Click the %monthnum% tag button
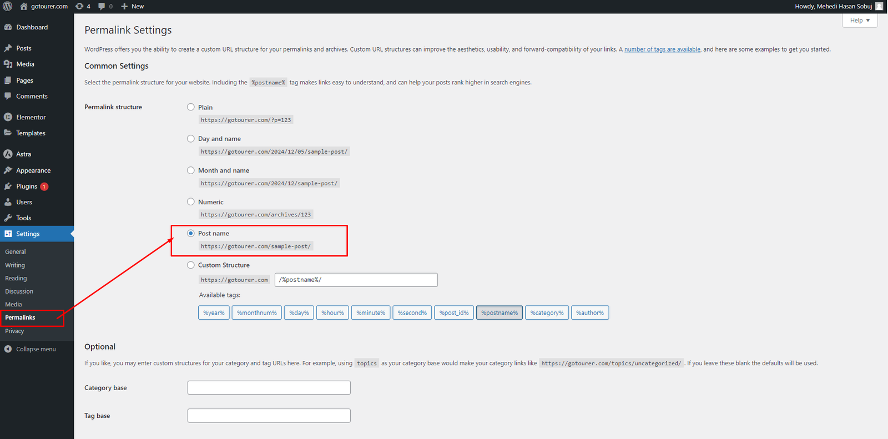This screenshot has height=439, width=888. click(x=257, y=313)
